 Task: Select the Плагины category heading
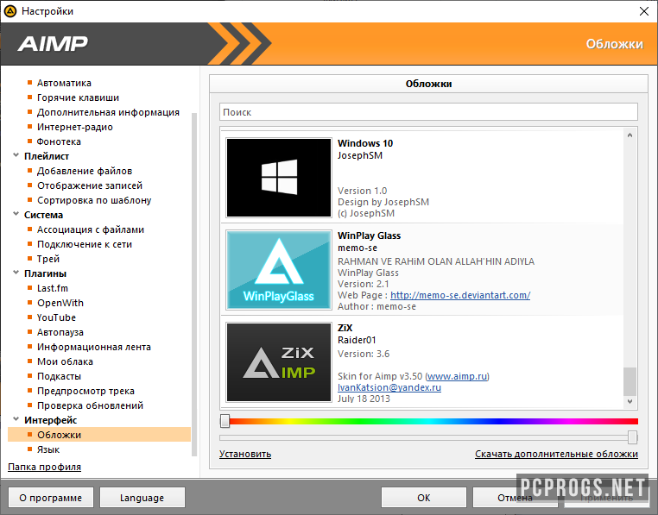45,273
